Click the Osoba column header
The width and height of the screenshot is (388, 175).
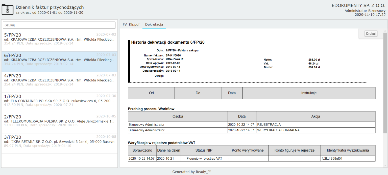(178, 116)
